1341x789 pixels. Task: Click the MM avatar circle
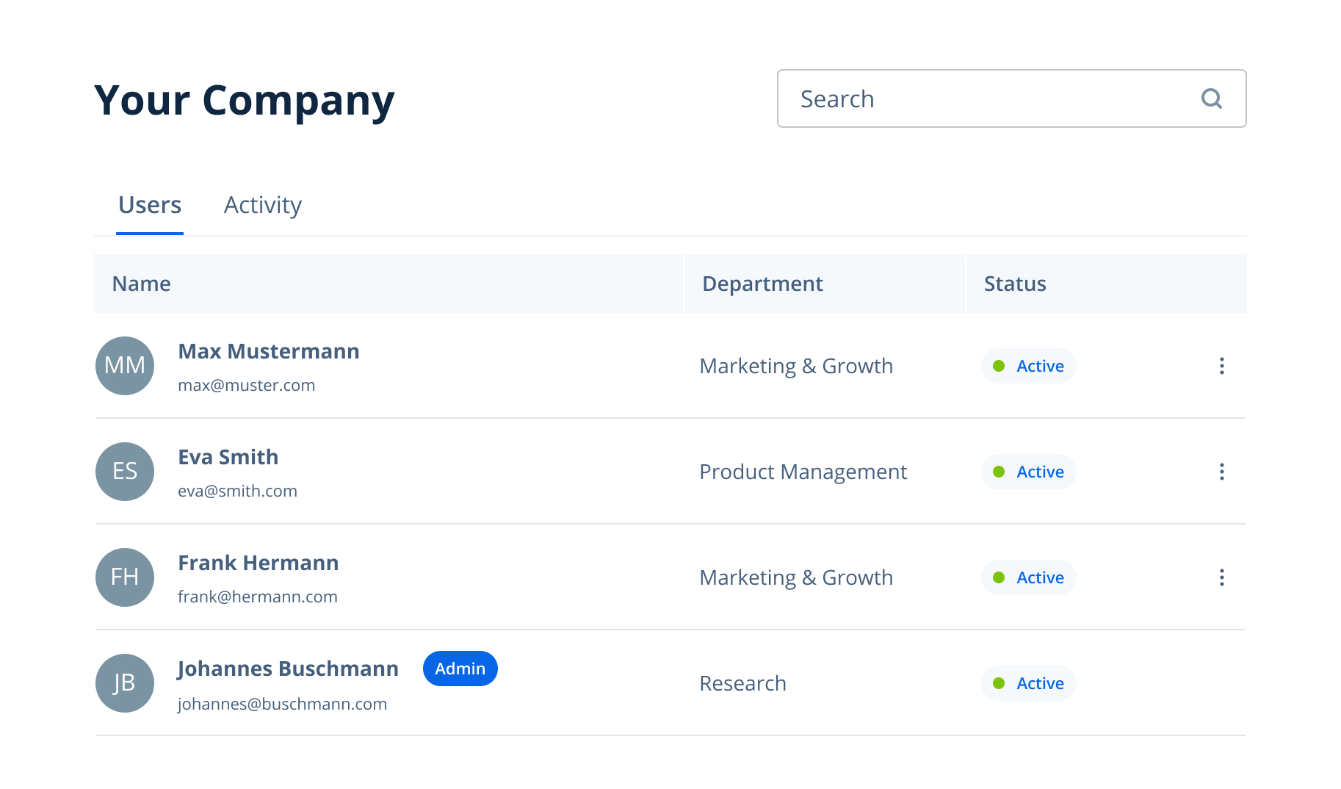point(125,366)
